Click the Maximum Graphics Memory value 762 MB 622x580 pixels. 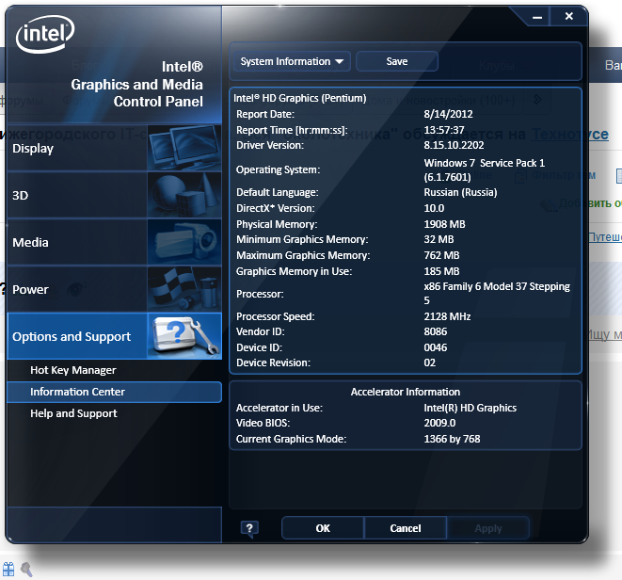point(441,255)
